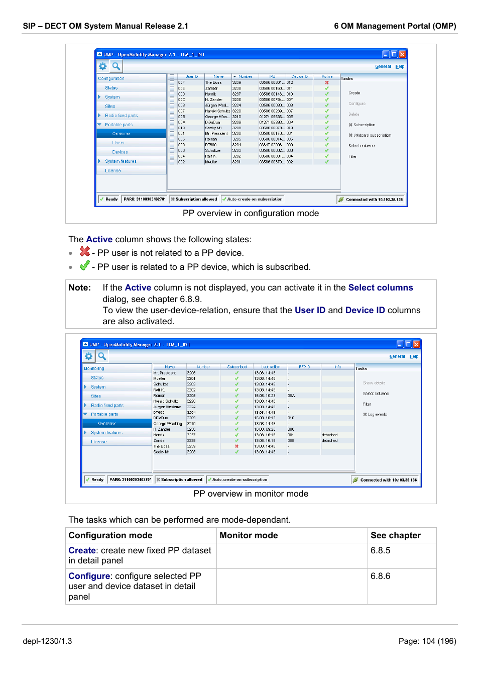Screen dimensions: 479x679
Task: Open the Help menu in the upper OMP window
Action: click(x=400, y=66)
